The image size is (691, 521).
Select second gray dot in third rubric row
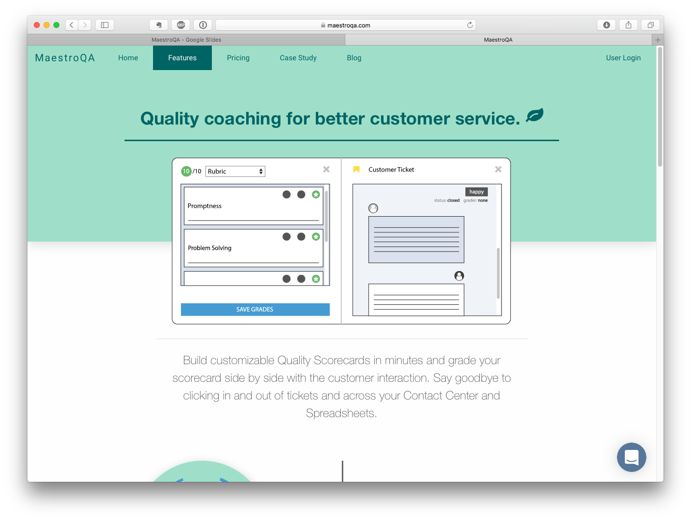pyautogui.click(x=301, y=279)
